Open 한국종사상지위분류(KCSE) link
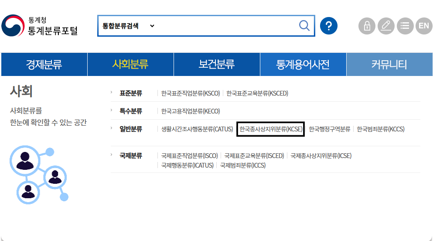Image resolution: width=433 pixels, height=241 pixels. coord(270,129)
